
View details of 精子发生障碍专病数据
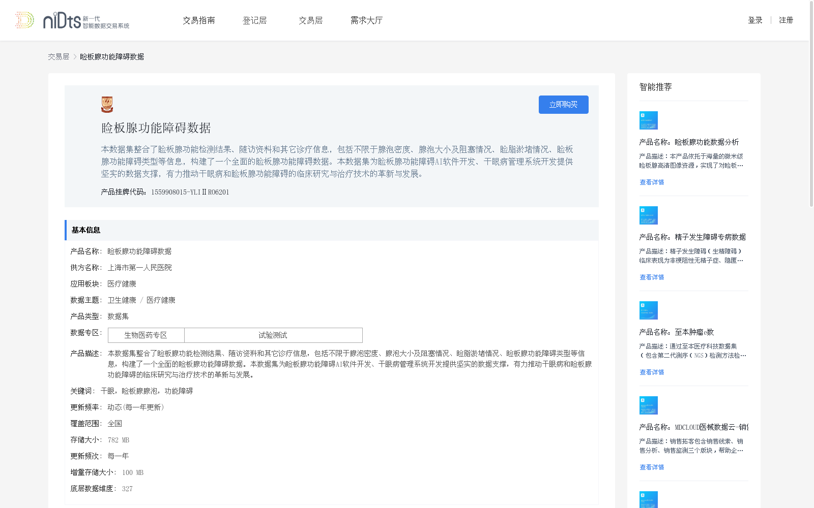click(x=652, y=277)
